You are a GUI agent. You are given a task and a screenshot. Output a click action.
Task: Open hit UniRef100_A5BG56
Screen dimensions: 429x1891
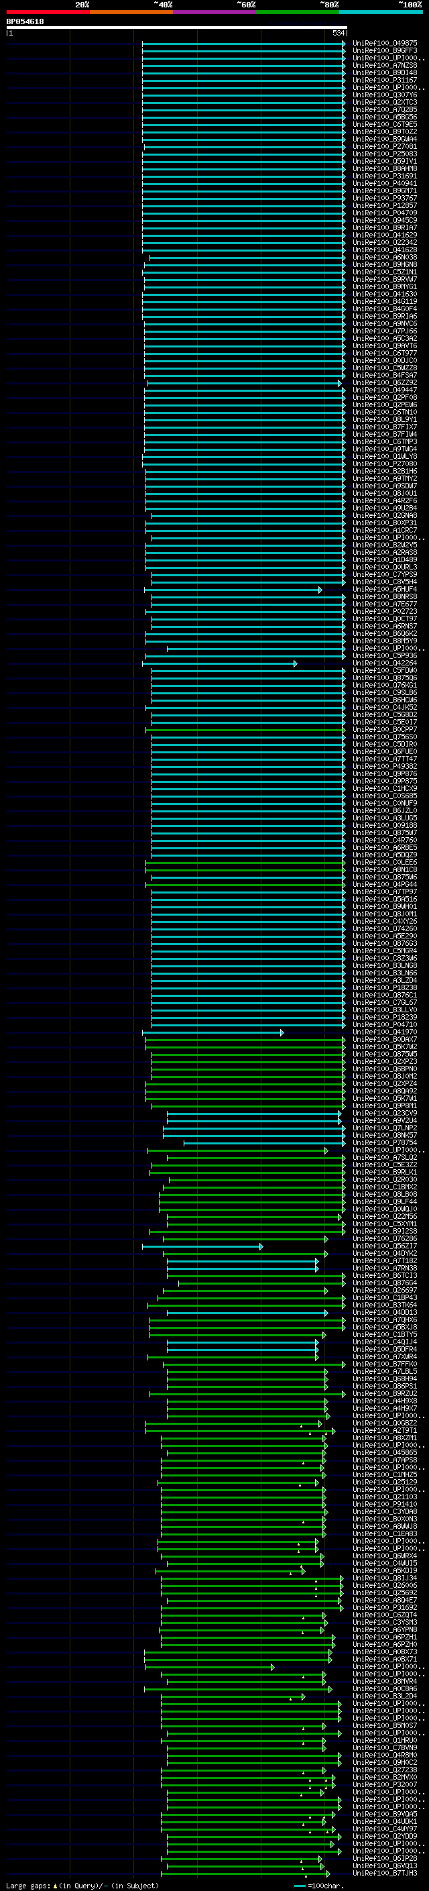point(385,117)
